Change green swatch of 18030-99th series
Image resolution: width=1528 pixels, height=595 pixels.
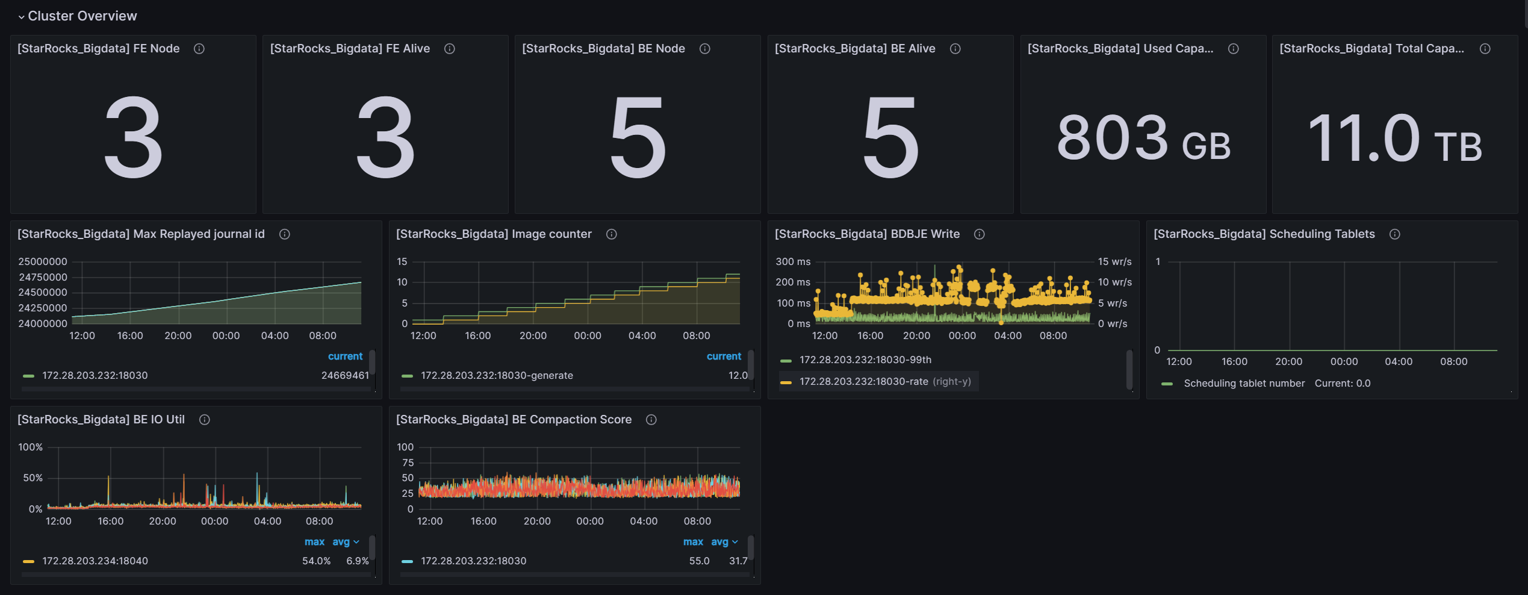tap(786, 360)
